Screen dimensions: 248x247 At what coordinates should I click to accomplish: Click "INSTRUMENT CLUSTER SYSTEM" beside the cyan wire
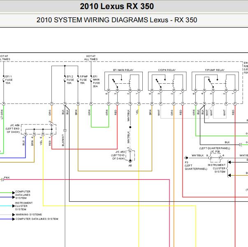tap(24, 206)
